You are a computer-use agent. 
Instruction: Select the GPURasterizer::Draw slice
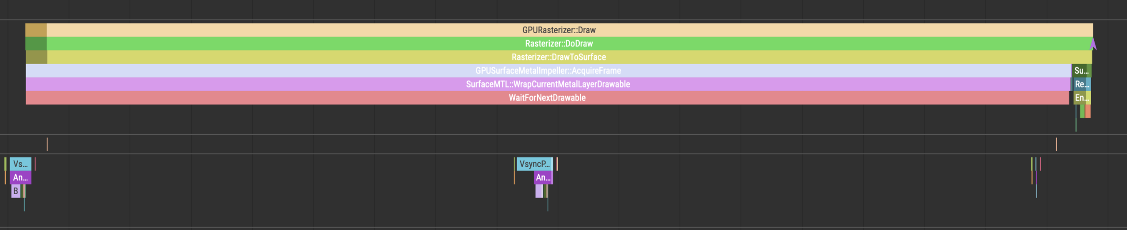click(x=559, y=30)
